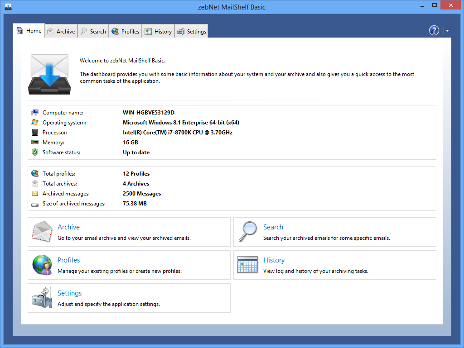Screen dimensions: 464x348
Task: Click the application icon in title bar
Action: pos(8,7)
